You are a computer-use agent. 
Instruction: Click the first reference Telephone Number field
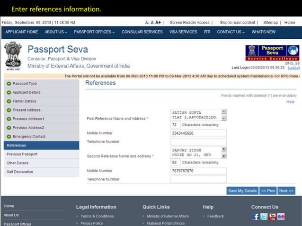pos(198,142)
